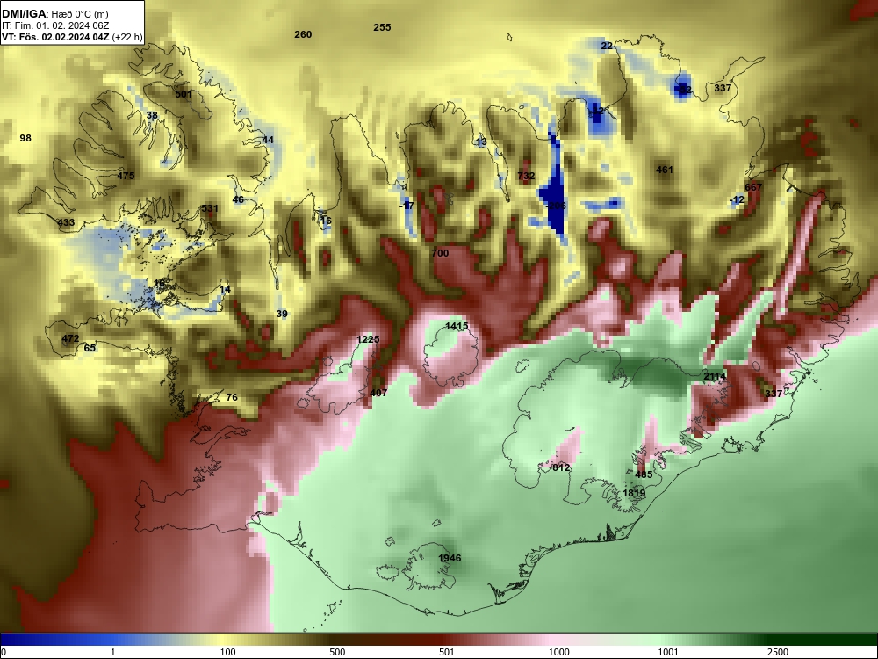Click the map value 531

click(210, 208)
